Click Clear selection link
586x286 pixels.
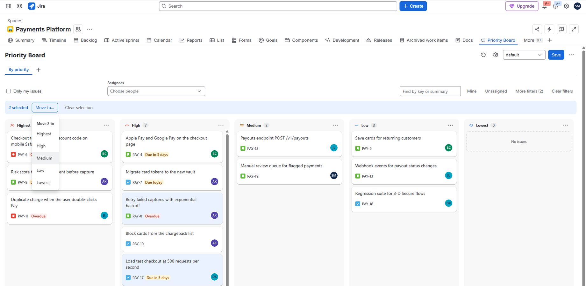pyautogui.click(x=79, y=108)
